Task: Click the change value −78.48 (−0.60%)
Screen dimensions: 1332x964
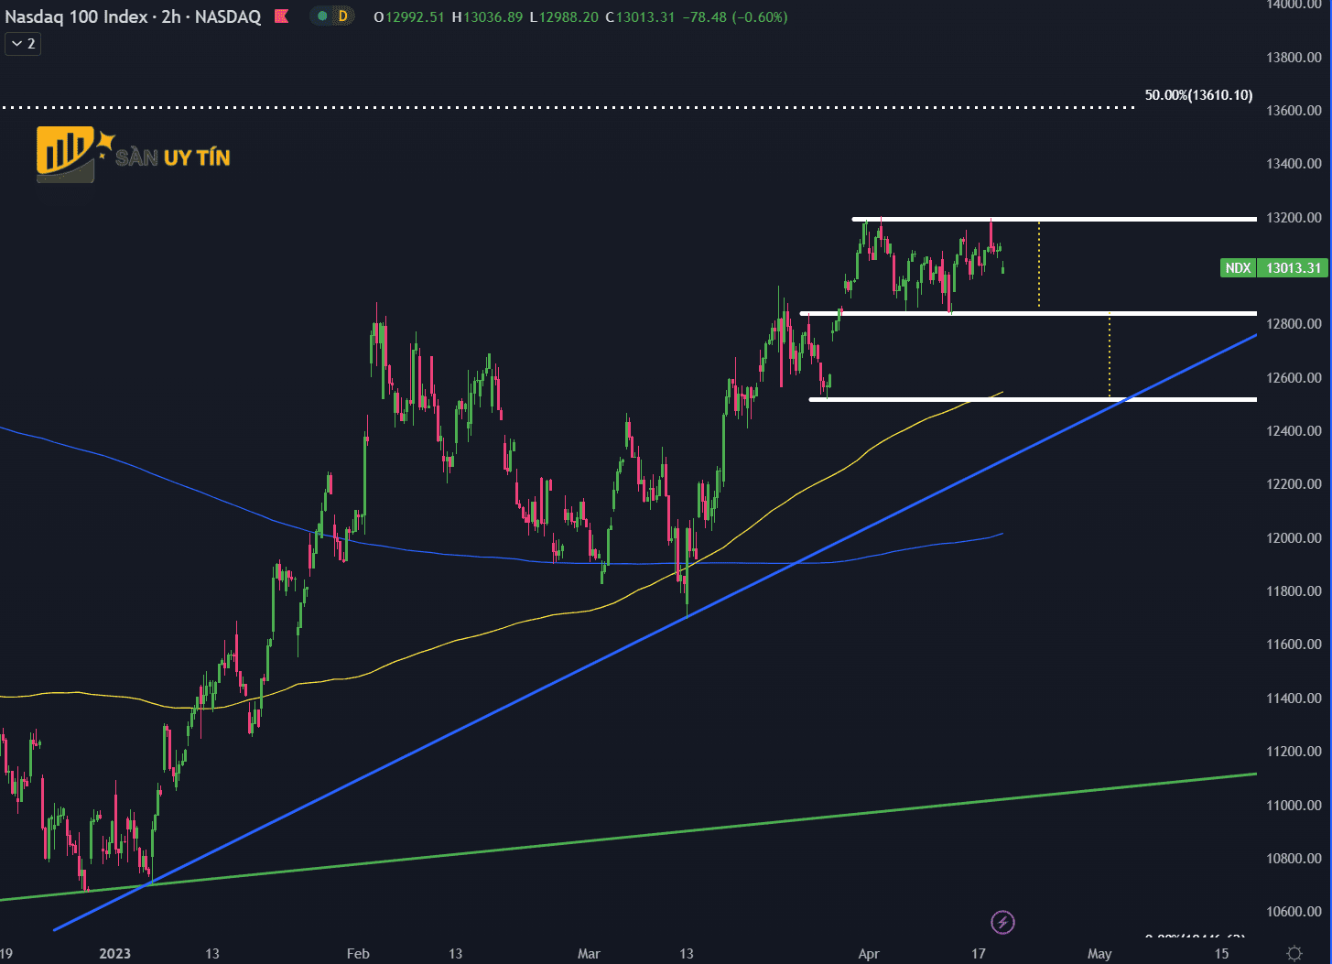Action: [735, 16]
